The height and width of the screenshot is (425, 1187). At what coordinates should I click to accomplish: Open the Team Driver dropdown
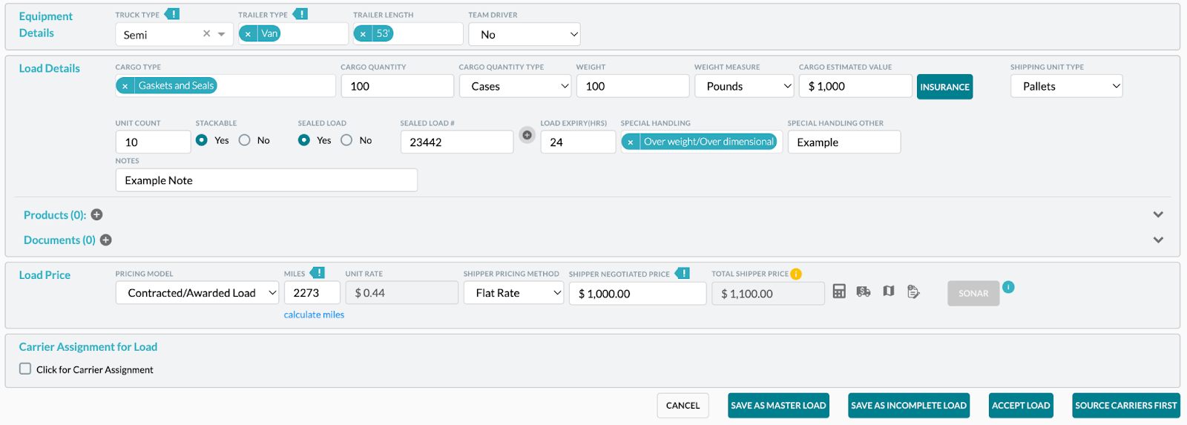pos(525,34)
